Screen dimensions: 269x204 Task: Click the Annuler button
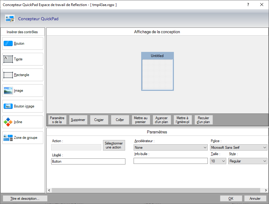(255, 199)
